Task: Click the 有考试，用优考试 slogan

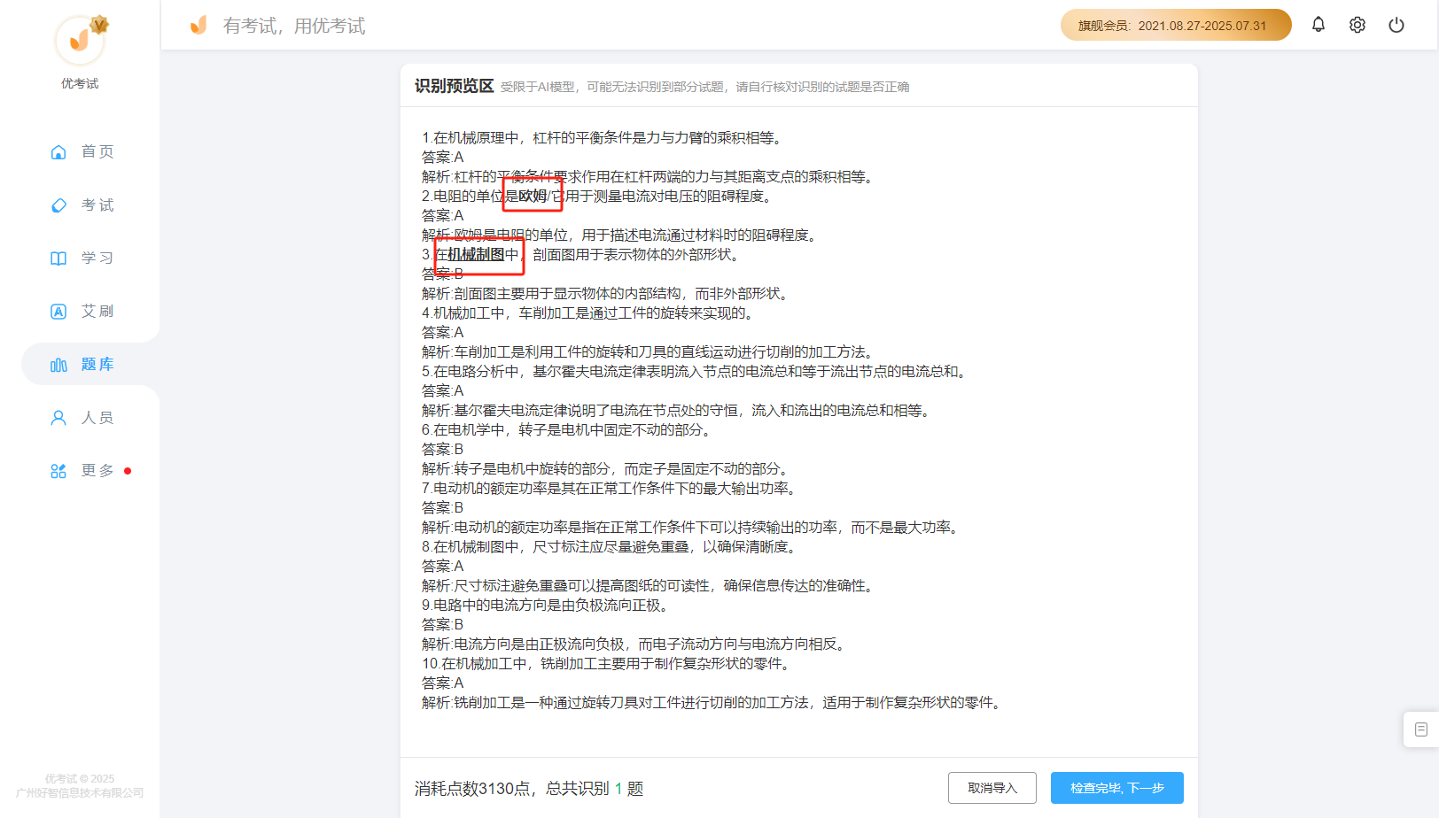Action: click(294, 26)
